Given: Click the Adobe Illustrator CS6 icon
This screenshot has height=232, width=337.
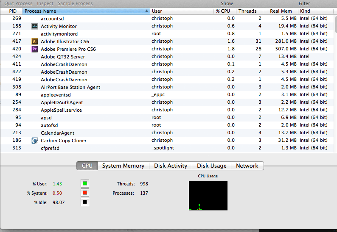Looking at the screenshot, I should (x=35, y=41).
